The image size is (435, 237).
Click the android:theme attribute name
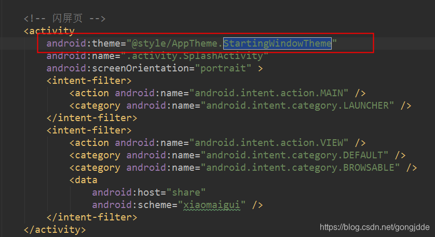click(83, 43)
